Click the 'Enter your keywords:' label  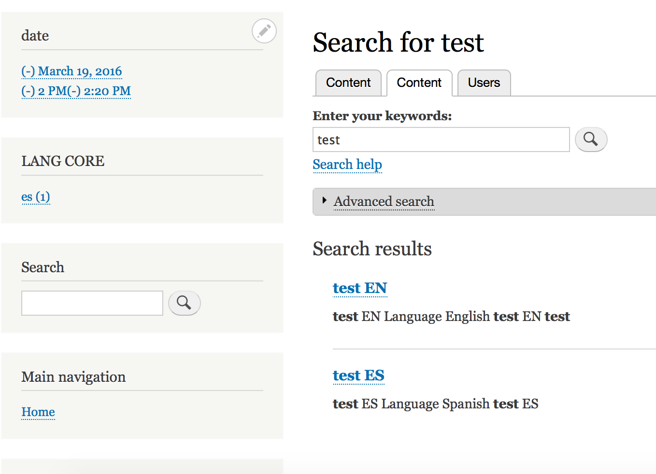pos(382,116)
